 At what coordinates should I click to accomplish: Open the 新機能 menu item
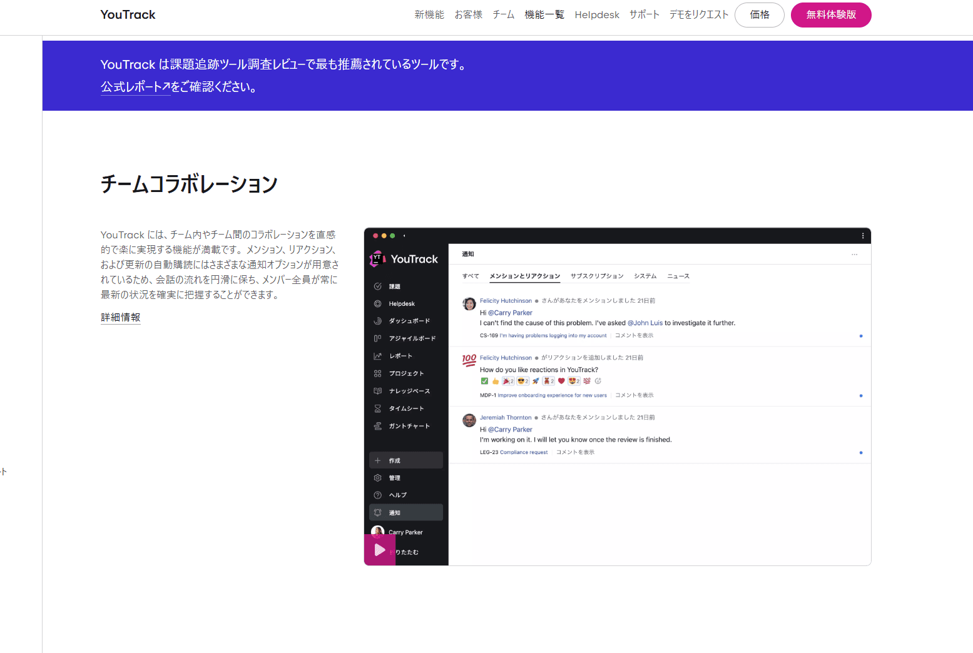coord(429,14)
